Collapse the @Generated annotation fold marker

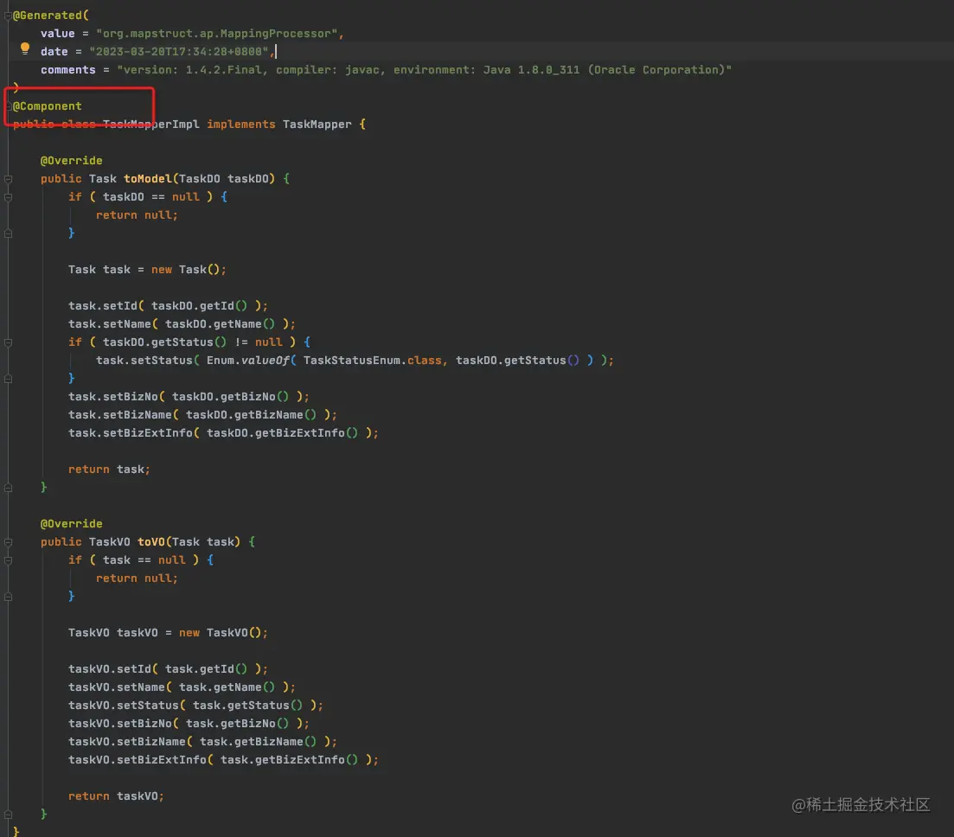click(8, 16)
